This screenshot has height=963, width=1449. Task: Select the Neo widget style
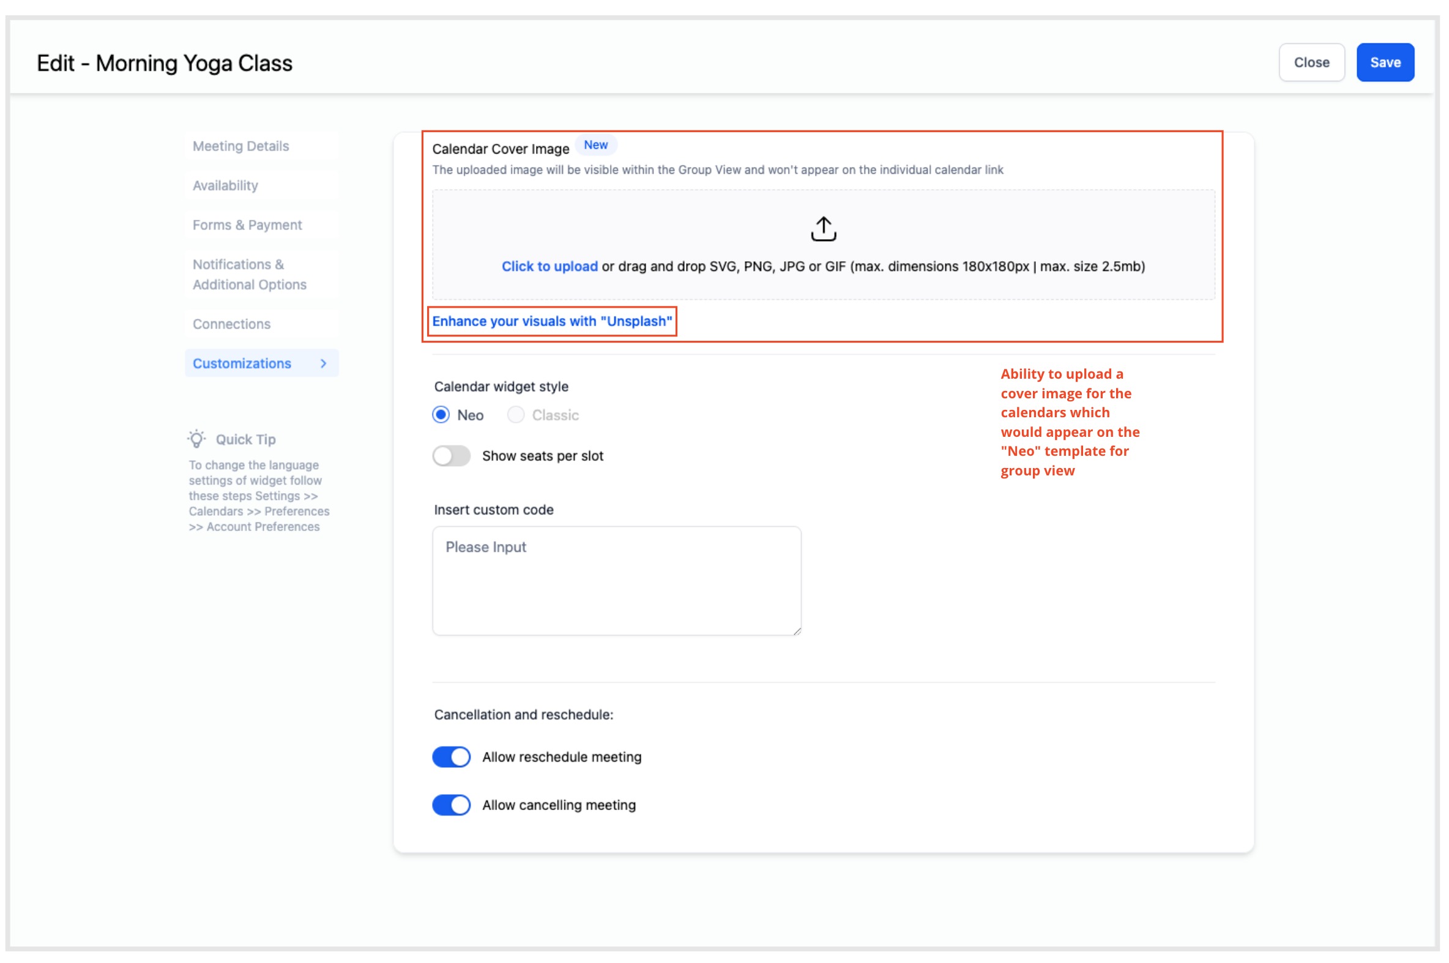(441, 415)
